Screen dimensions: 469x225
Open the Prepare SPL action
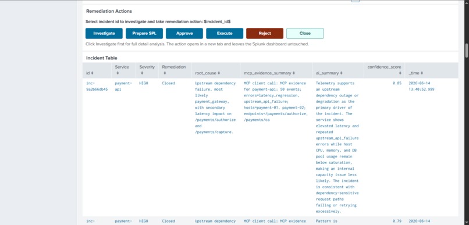click(144, 34)
